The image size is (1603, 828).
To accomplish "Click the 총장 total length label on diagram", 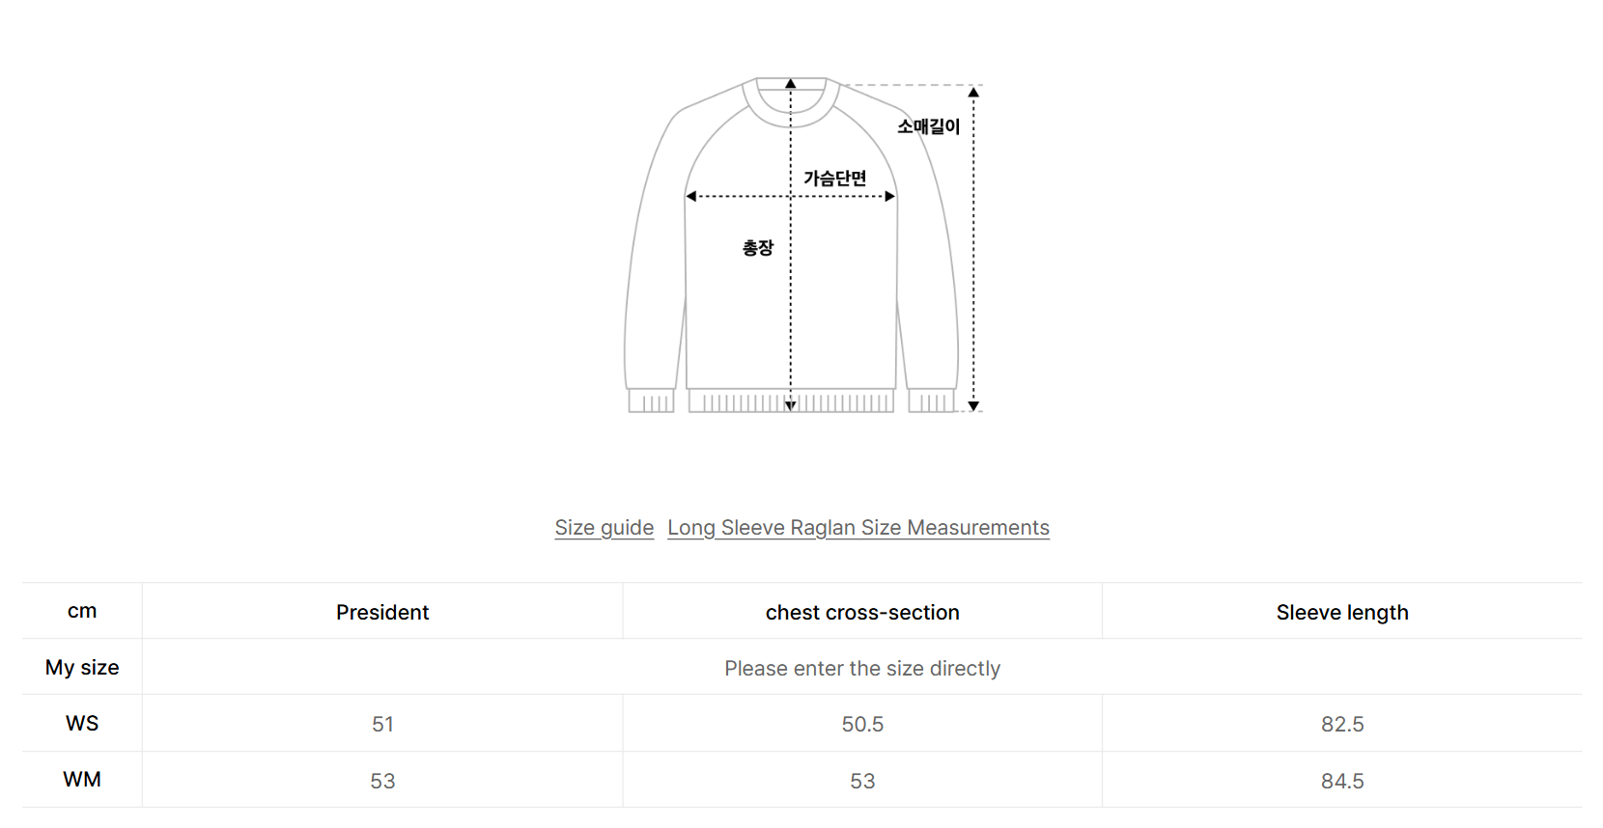I will coord(757,248).
